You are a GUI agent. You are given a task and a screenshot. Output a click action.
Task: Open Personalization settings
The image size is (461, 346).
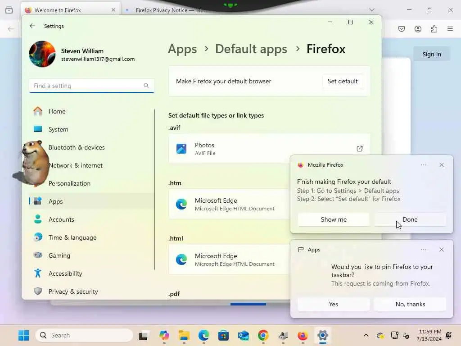click(91, 183)
